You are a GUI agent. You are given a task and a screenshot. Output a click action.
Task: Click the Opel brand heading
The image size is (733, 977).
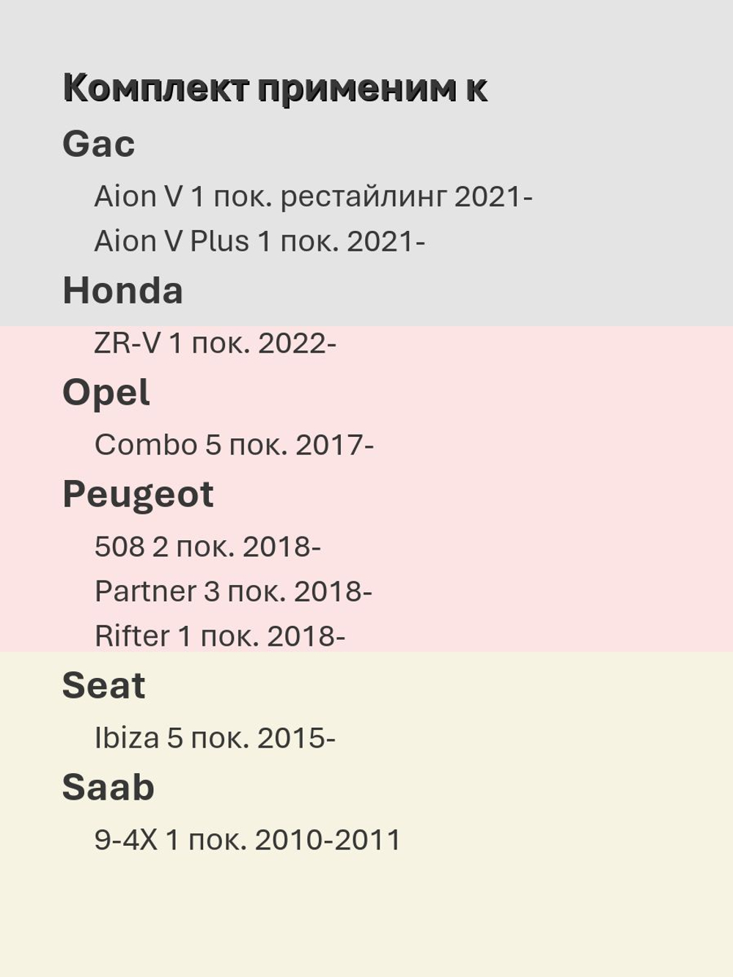[x=106, y=394]
